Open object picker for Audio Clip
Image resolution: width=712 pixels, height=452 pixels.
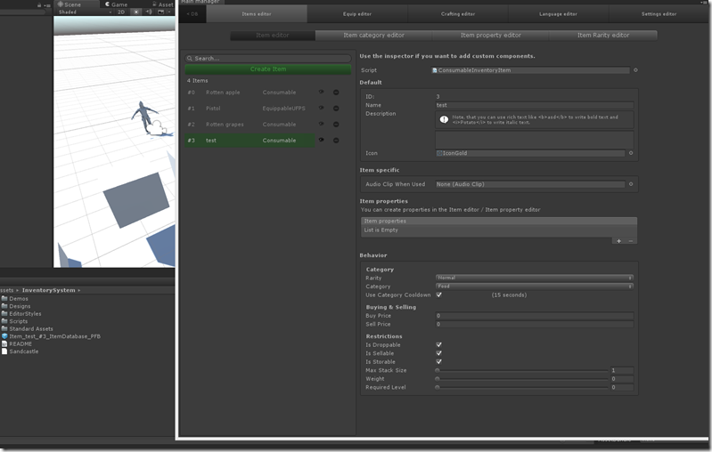tap(631, 184)
